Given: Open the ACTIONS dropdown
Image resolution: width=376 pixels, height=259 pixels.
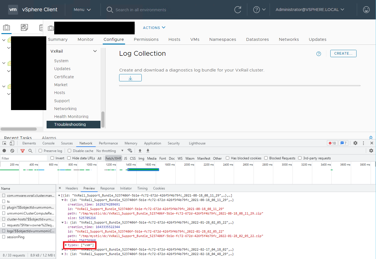Looking at the screenshot, I should (x=154, y=28).
